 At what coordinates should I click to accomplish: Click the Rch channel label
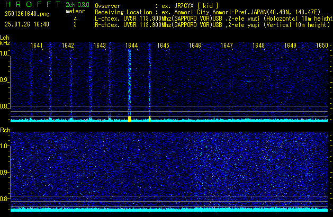(5, 130)
